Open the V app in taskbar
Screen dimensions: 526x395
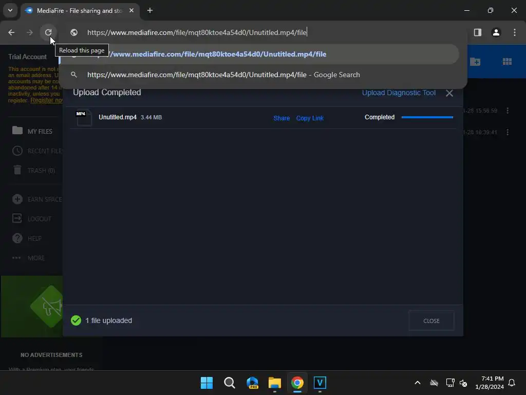[320, 383]
